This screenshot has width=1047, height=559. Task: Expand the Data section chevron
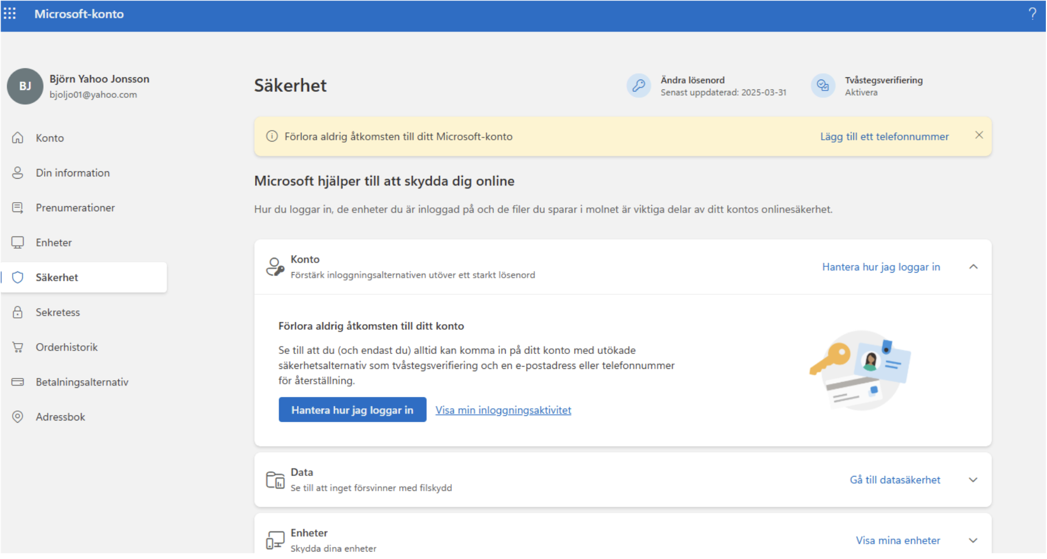pyautogui.click(x=974, y=480)
